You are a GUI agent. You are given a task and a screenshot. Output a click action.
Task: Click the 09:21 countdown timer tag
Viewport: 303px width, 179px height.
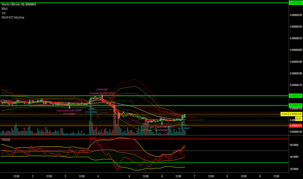(x=298, y=118)
